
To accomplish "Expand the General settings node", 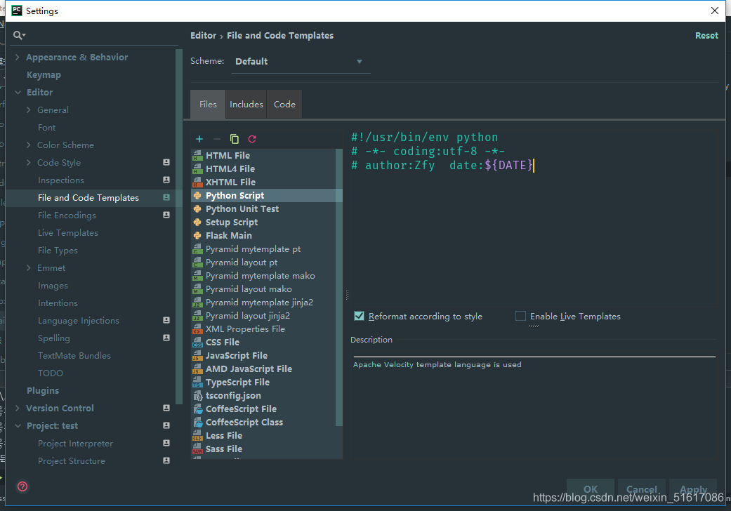I will coord(28,110).
